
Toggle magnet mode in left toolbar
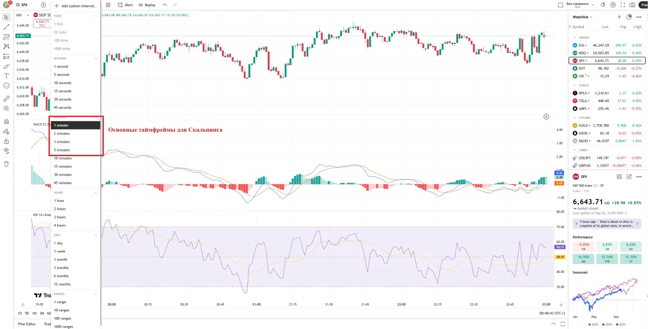point(6,122)
